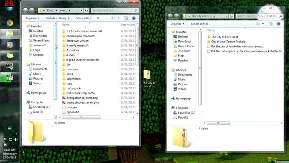Open Desktop favorite in .minecraft window sidebar
The image size is (289, 163).
(38, 31)
